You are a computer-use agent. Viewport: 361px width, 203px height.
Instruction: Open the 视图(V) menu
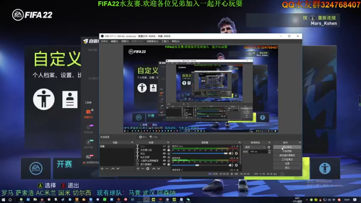pyautogui.click(x=125, y=42)
